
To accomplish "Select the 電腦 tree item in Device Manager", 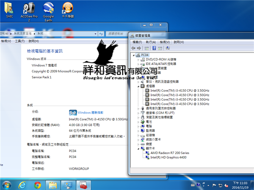I will [x=149, y=126].
